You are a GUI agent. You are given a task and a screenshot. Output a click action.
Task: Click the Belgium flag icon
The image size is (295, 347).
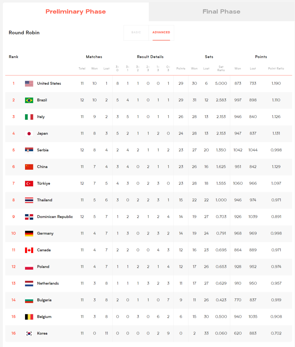[29, 317]
